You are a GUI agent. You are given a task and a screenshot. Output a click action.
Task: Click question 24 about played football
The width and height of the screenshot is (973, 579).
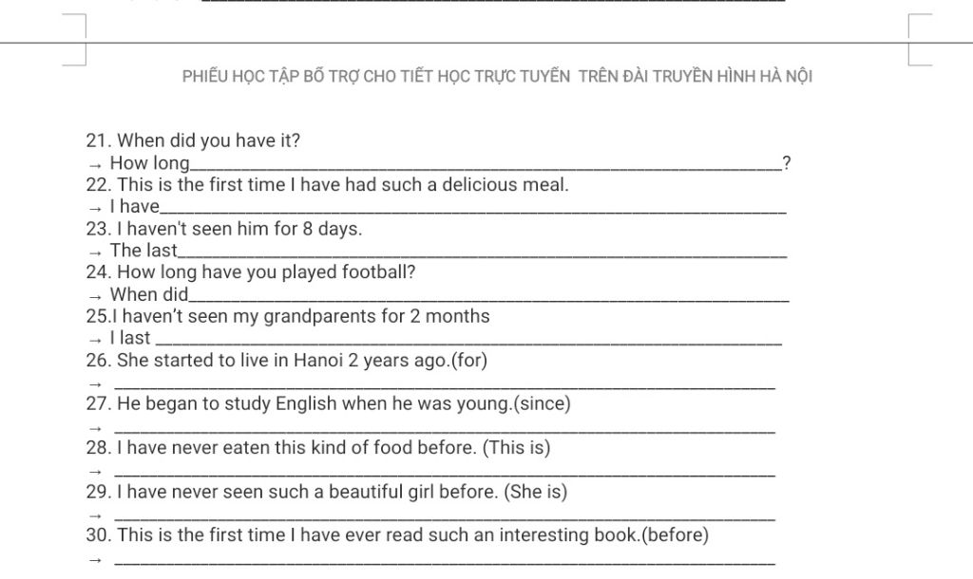251,272
